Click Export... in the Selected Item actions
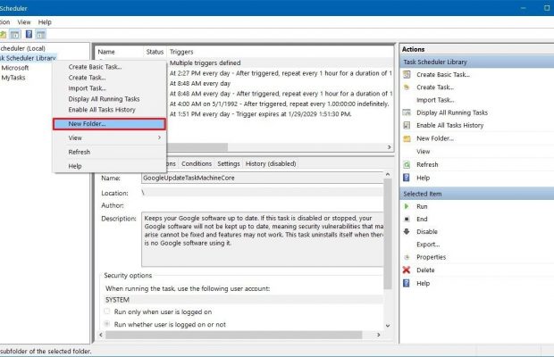 (427, 244)
